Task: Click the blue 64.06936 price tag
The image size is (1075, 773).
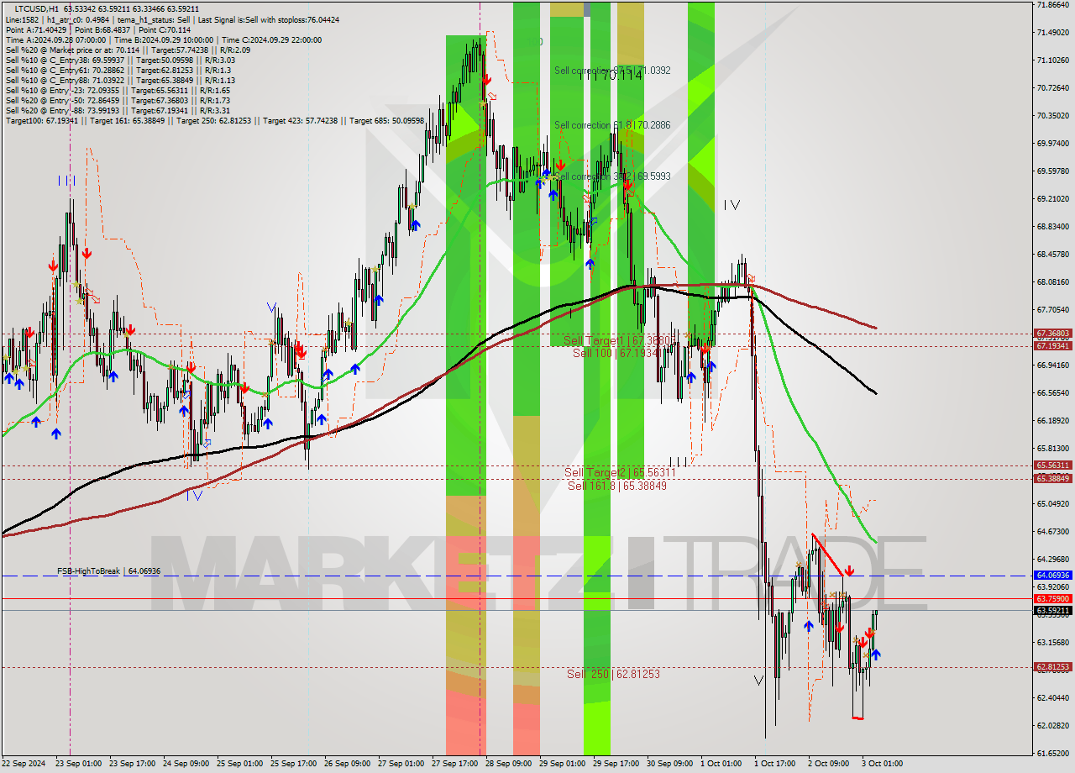Action: point(1052,576)
